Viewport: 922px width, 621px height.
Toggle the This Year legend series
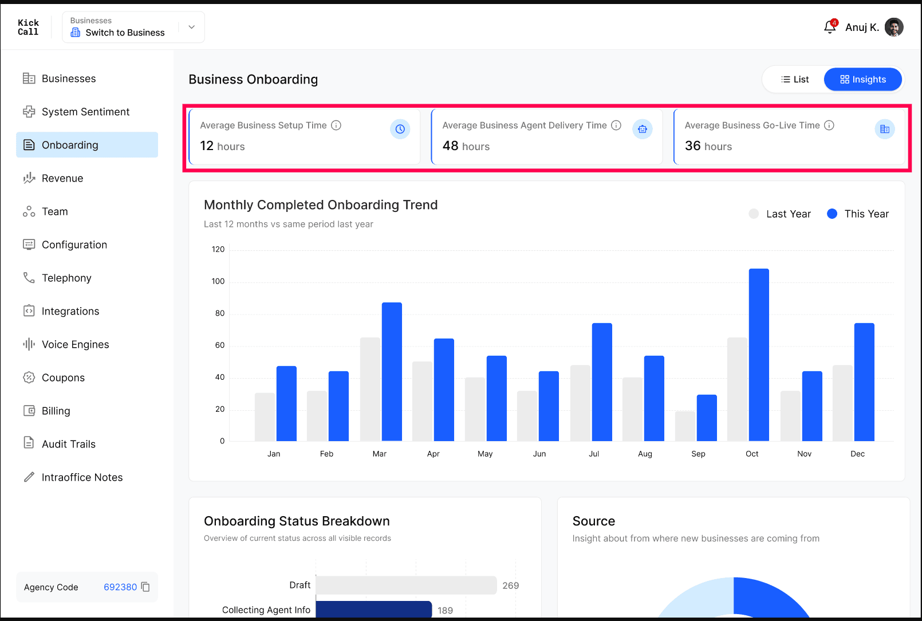point(858,214)
